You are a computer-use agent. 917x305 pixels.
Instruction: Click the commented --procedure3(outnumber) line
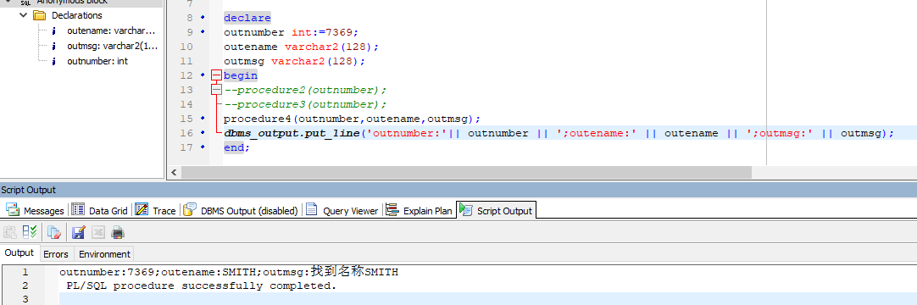pos(305,104)
